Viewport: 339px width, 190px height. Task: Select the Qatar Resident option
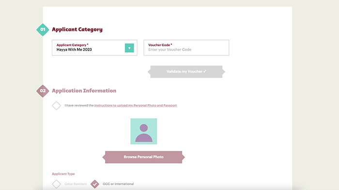coord(57,184)
